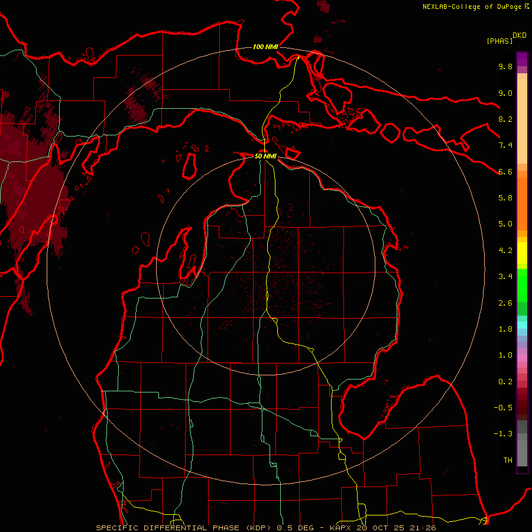The image size is (532, 532).
Task: Click the 3.4 scale value
Action: (x=505, y=277)
